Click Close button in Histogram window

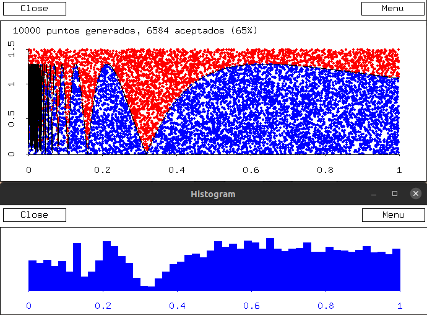pyautogui.click(x=35, y=215)
